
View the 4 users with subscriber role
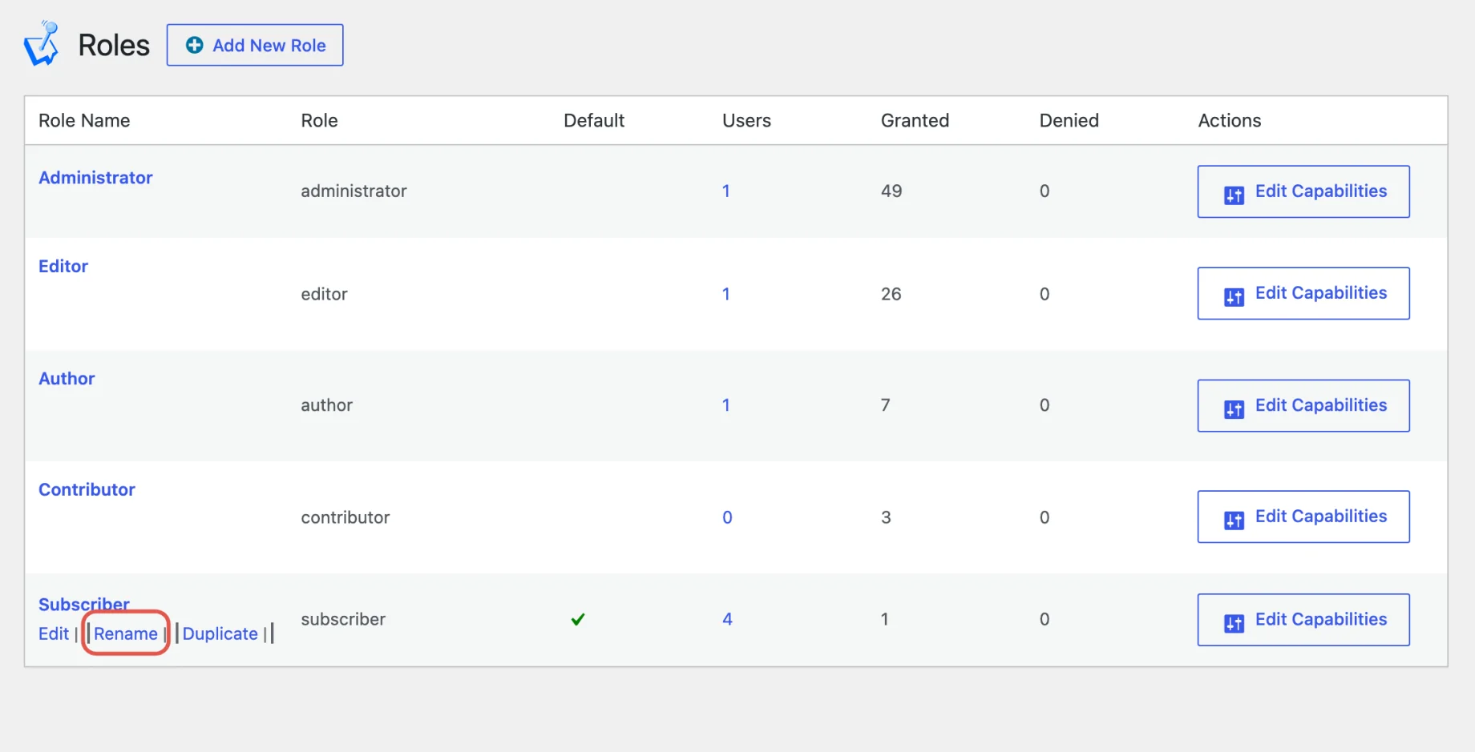pos(727,619)
